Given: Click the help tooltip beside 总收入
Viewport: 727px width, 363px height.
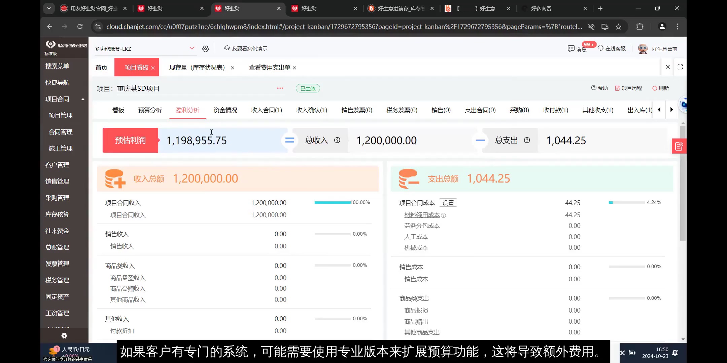Looking at the screenshot, I should [x=338, y=140].
